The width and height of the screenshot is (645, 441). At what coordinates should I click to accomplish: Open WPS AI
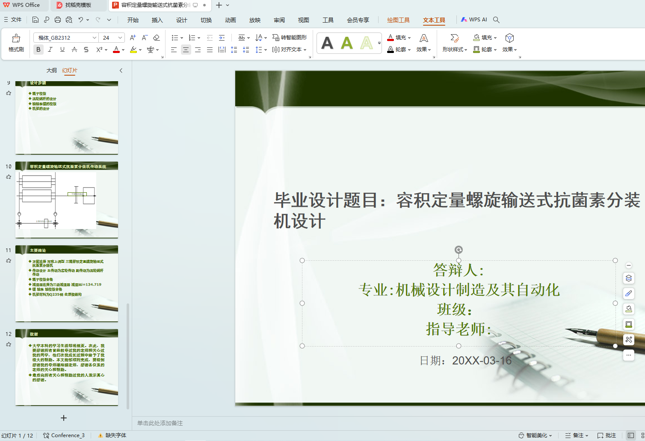click(474, 20)
